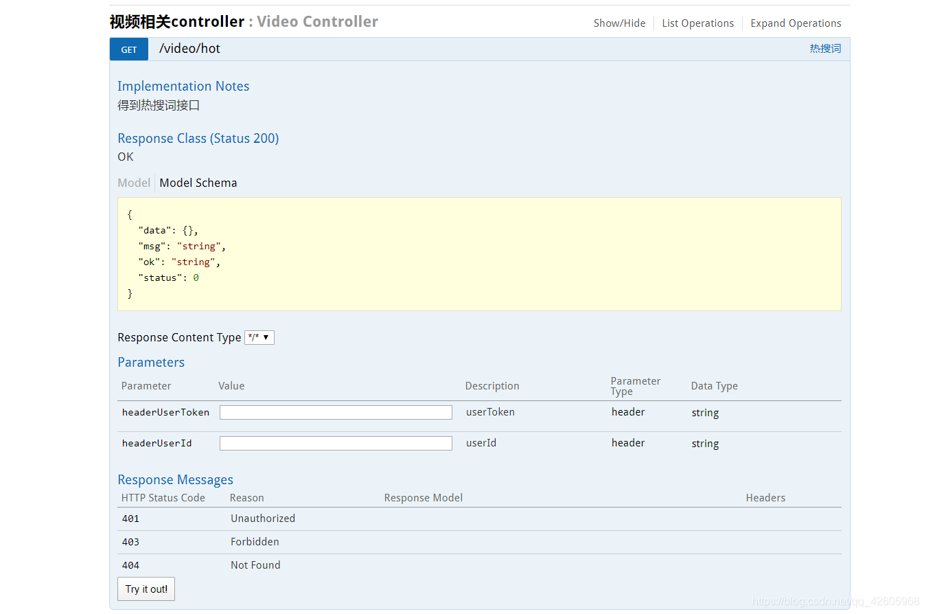Viewport: 926px width, 614px height.
Task: Click the Expand Operations link
Action: click(796, 23)
